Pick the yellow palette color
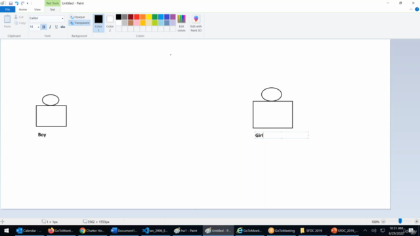Image resolution: width=420 pixels, height=236 pixels. [x=149, y=17]
